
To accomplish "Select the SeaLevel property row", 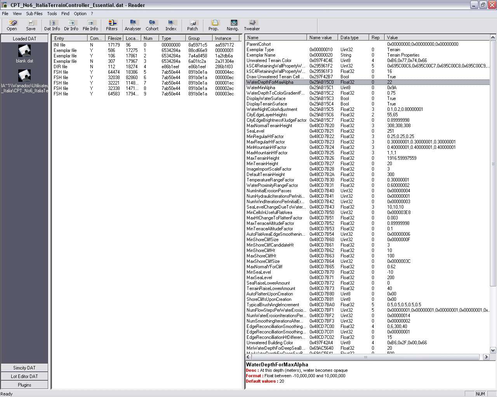I will pyautogui.click(x=255, y=131).
